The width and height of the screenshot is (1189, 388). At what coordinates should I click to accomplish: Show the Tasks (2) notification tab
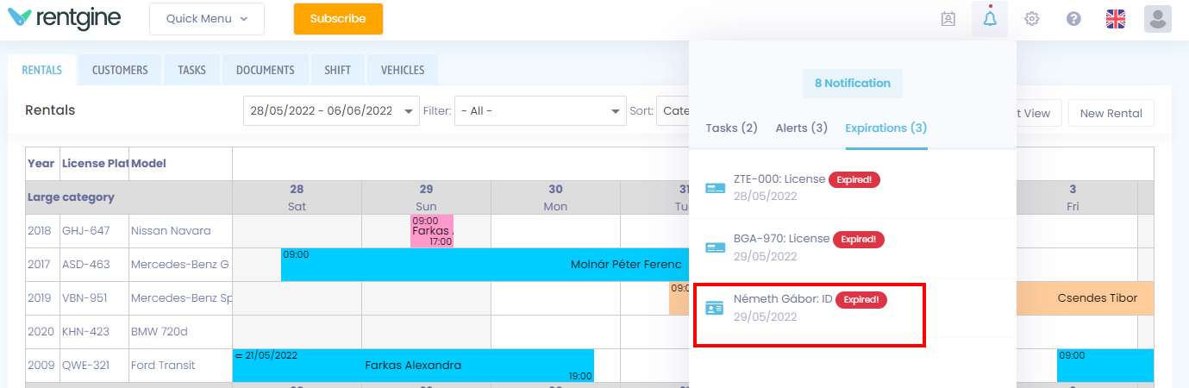click(x=731, y=128)
